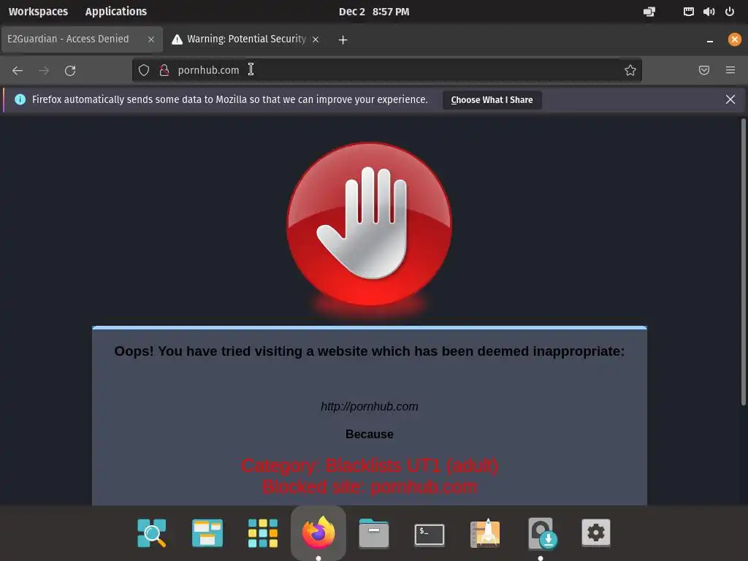Click the 'Oops! You have tried visiting' heading
The width and height of the screenshot is (748, 561).
369,351
